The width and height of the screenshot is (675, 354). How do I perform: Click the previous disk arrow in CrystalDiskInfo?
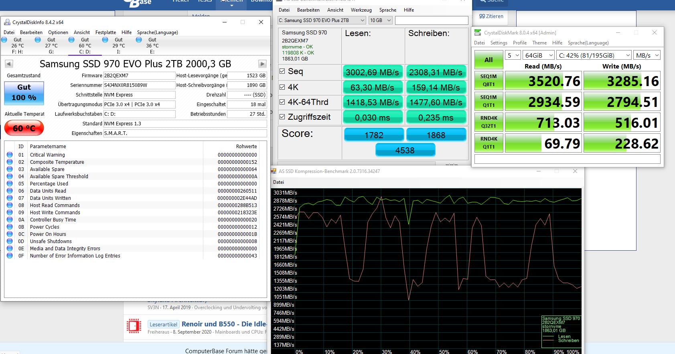click(9, 64)
